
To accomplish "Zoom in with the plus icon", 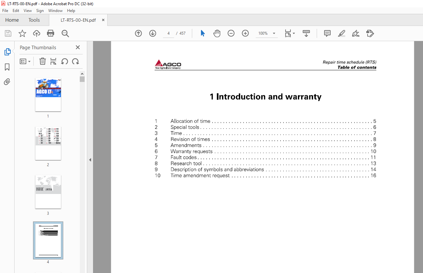I will 245,33.
